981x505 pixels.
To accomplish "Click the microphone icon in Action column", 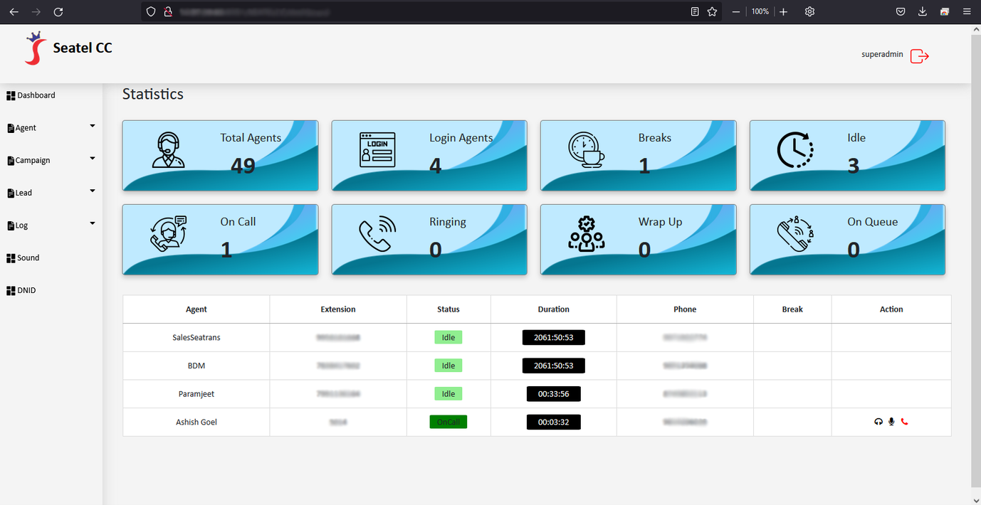I will tap(891, 422).
